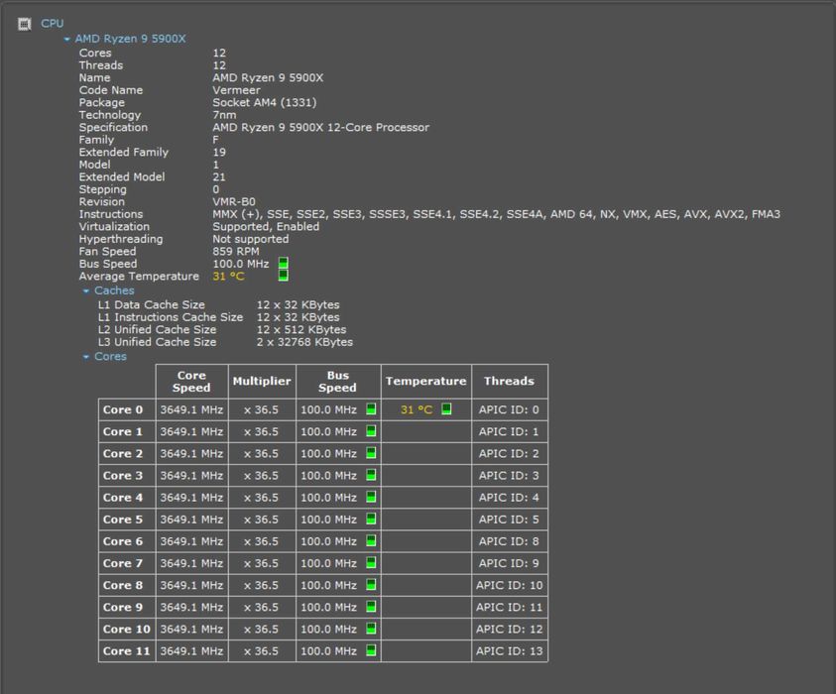836x694 pixels.
Task: Click the Fan Speed value 859 RPM
Action: coord(236,251)
